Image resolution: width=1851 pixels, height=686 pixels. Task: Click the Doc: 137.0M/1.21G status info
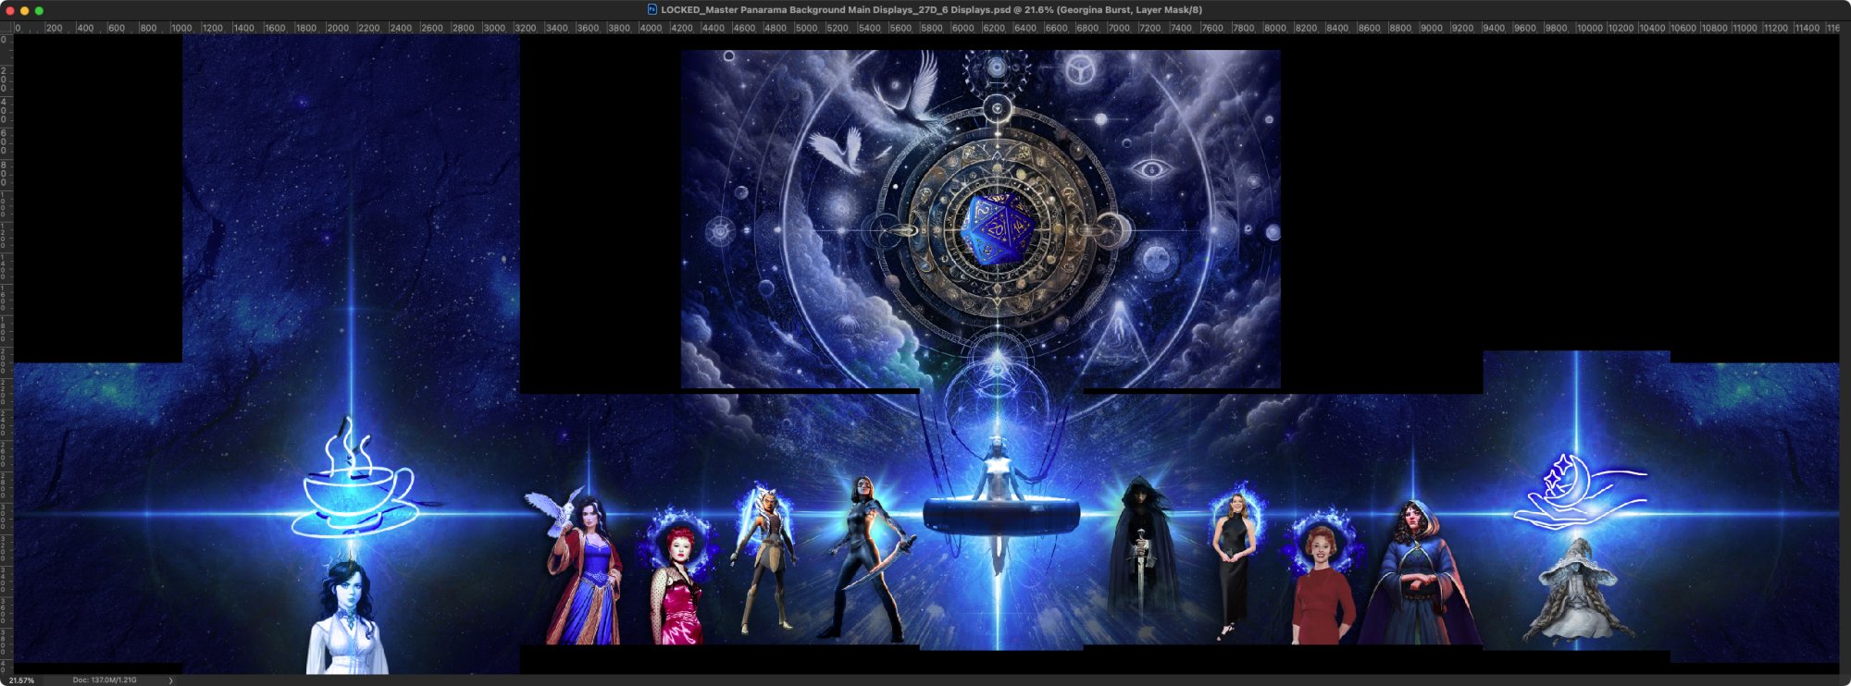[x=105, y=680]
